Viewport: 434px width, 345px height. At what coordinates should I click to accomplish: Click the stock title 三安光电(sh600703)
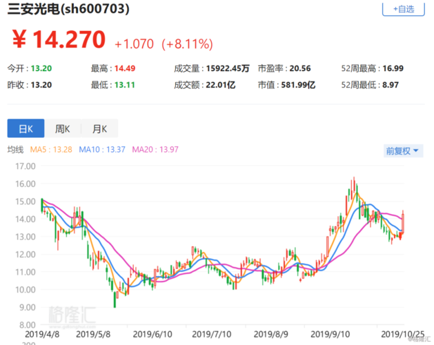[68, 8]
